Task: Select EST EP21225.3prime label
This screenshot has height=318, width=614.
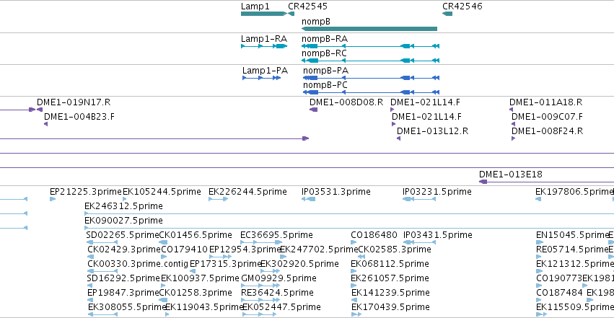Action: tap(86, 192)
